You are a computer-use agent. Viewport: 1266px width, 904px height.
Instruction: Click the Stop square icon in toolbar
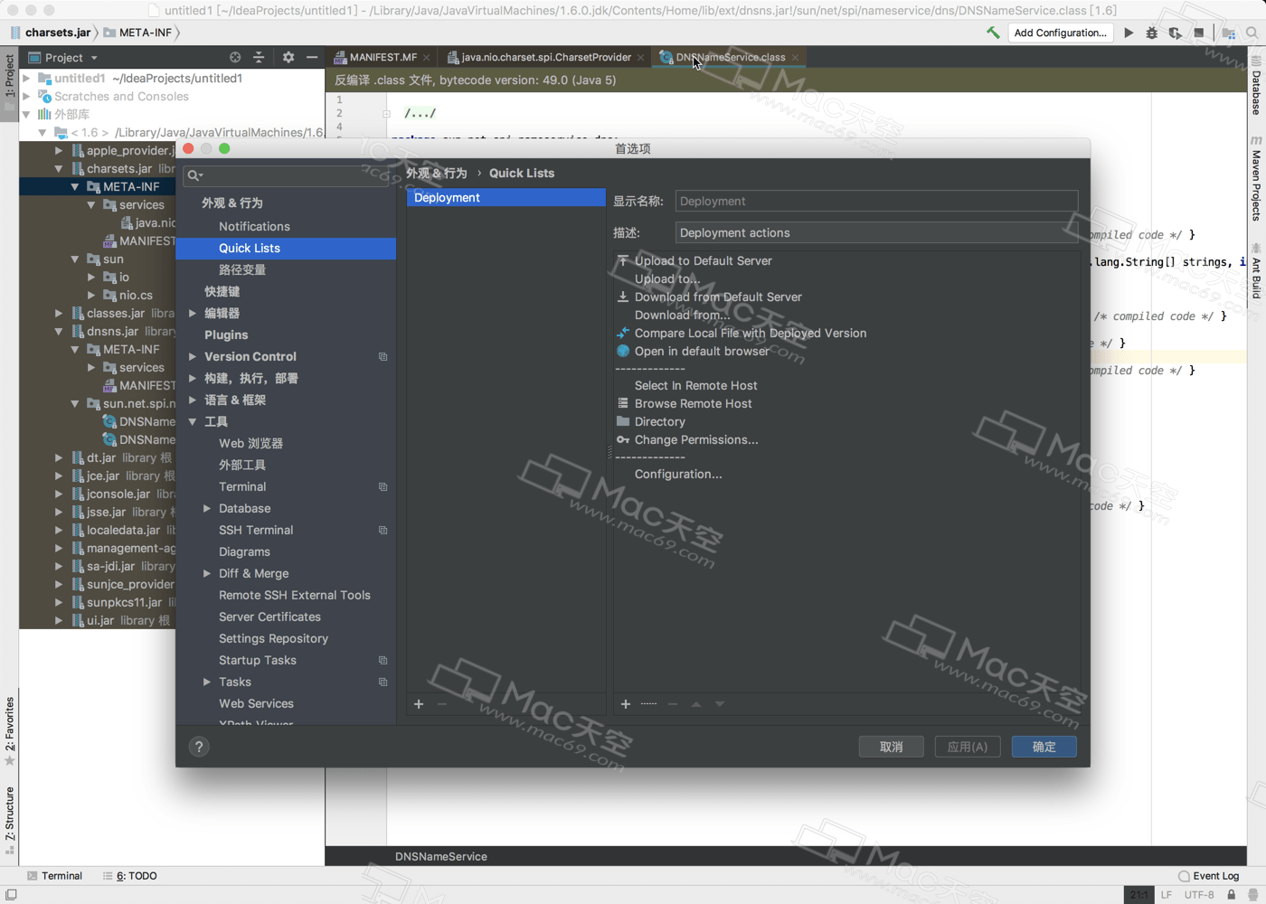click(1198, 33)
